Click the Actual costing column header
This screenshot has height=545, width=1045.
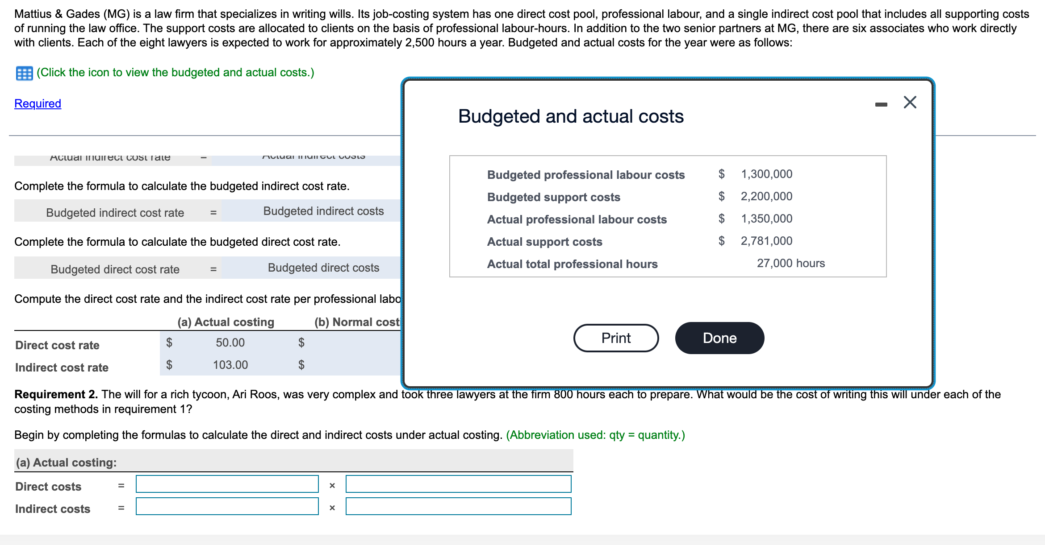point(226,322)
